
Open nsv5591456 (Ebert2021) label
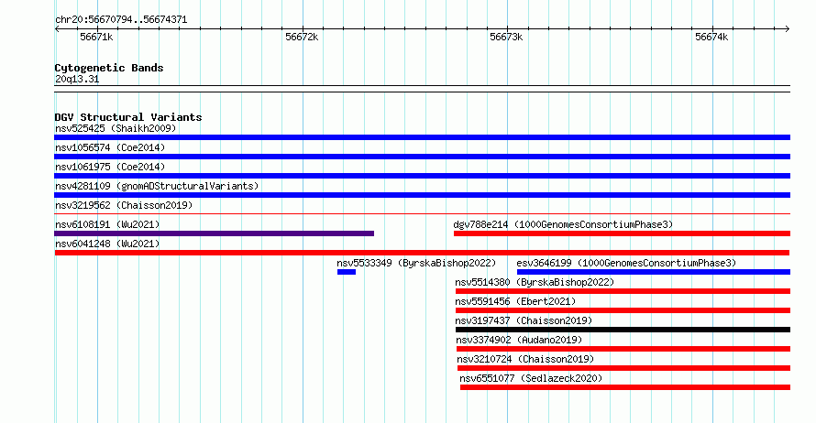coord(515,301)
